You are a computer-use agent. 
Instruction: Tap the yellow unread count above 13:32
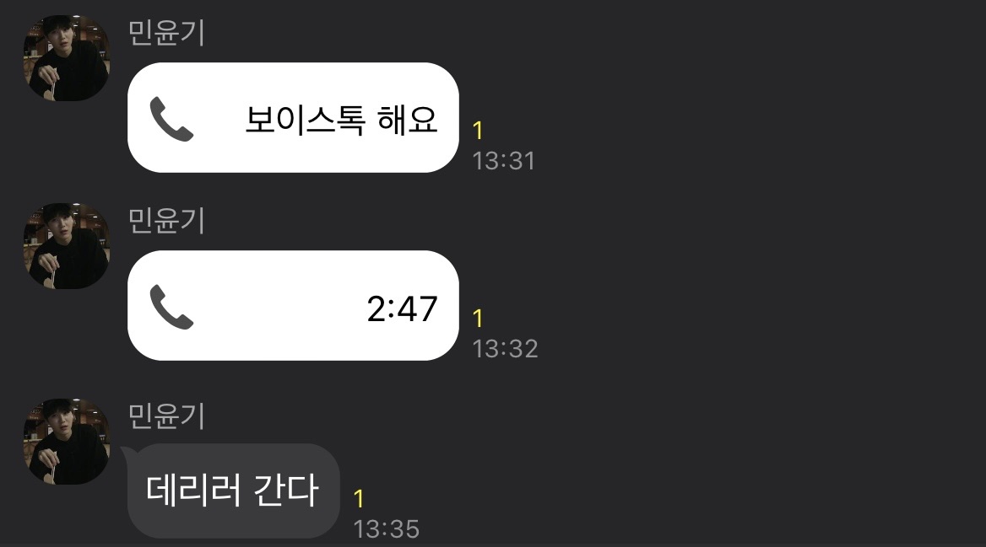(x=478, y=319)
